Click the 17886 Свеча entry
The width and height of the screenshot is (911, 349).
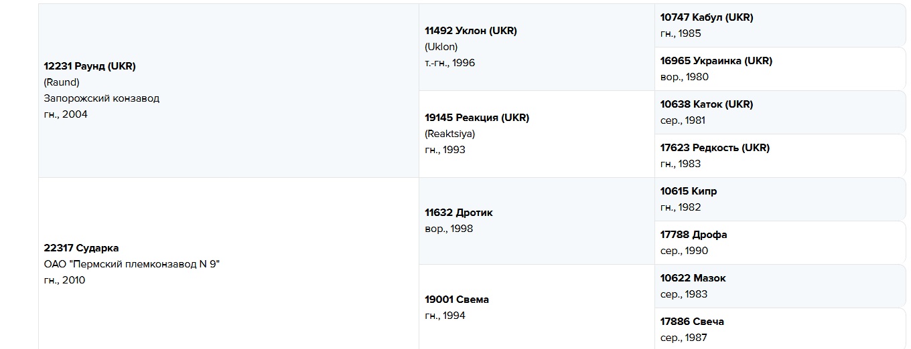pyautogui.click(x=692, y=322)
